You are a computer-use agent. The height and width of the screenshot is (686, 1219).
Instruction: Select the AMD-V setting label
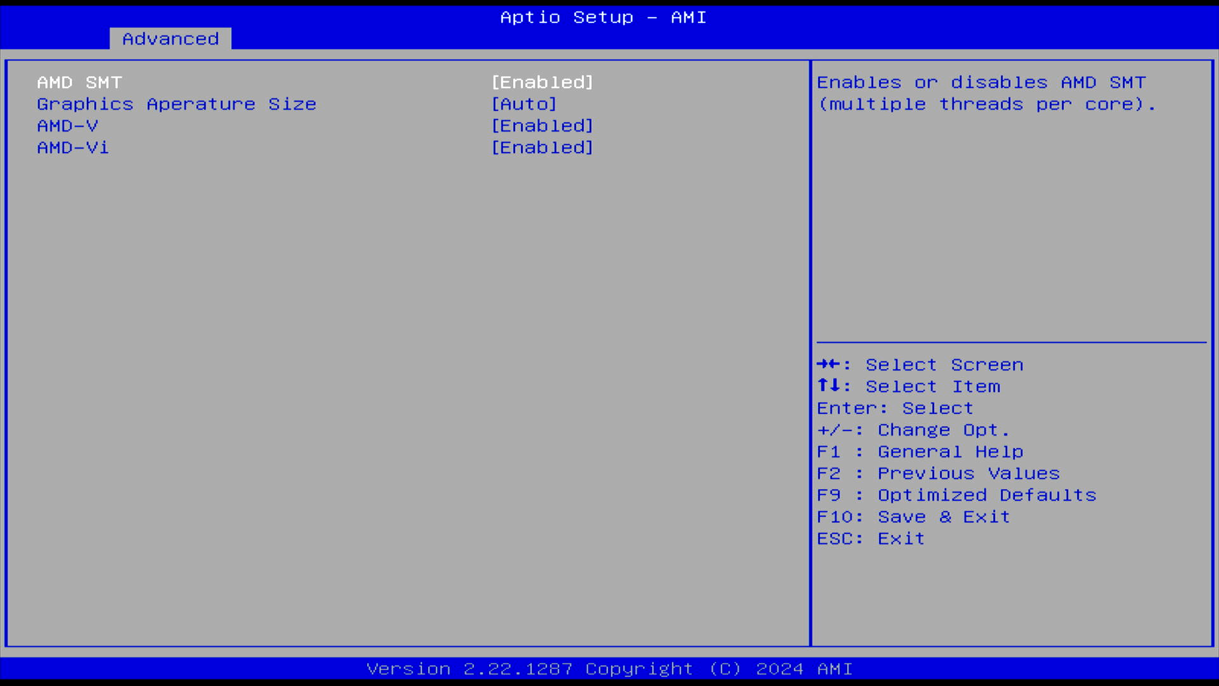[67, 126]
